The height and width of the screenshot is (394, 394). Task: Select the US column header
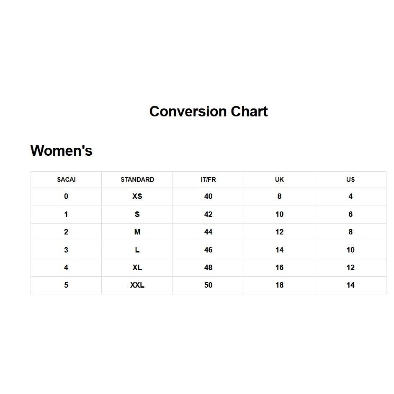[350, 180]
